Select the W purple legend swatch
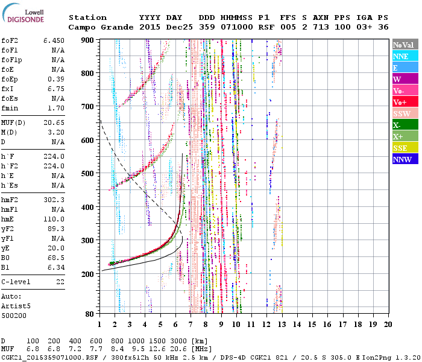 pos(405,78)
